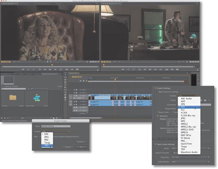Toggle the Export Audio checkbox

[x=172, y=112]
